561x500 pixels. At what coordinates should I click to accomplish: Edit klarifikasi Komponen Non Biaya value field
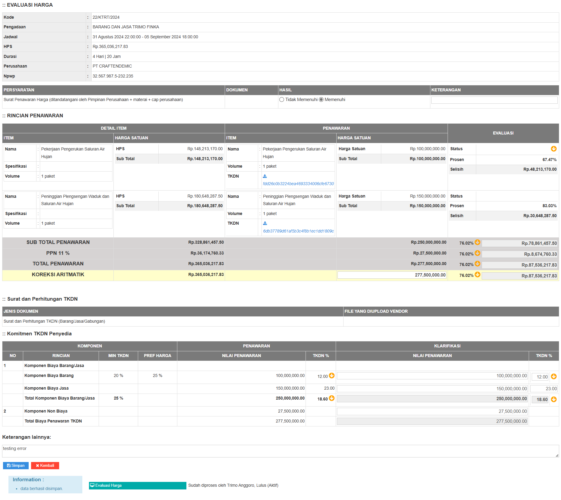tap(432, 411)
